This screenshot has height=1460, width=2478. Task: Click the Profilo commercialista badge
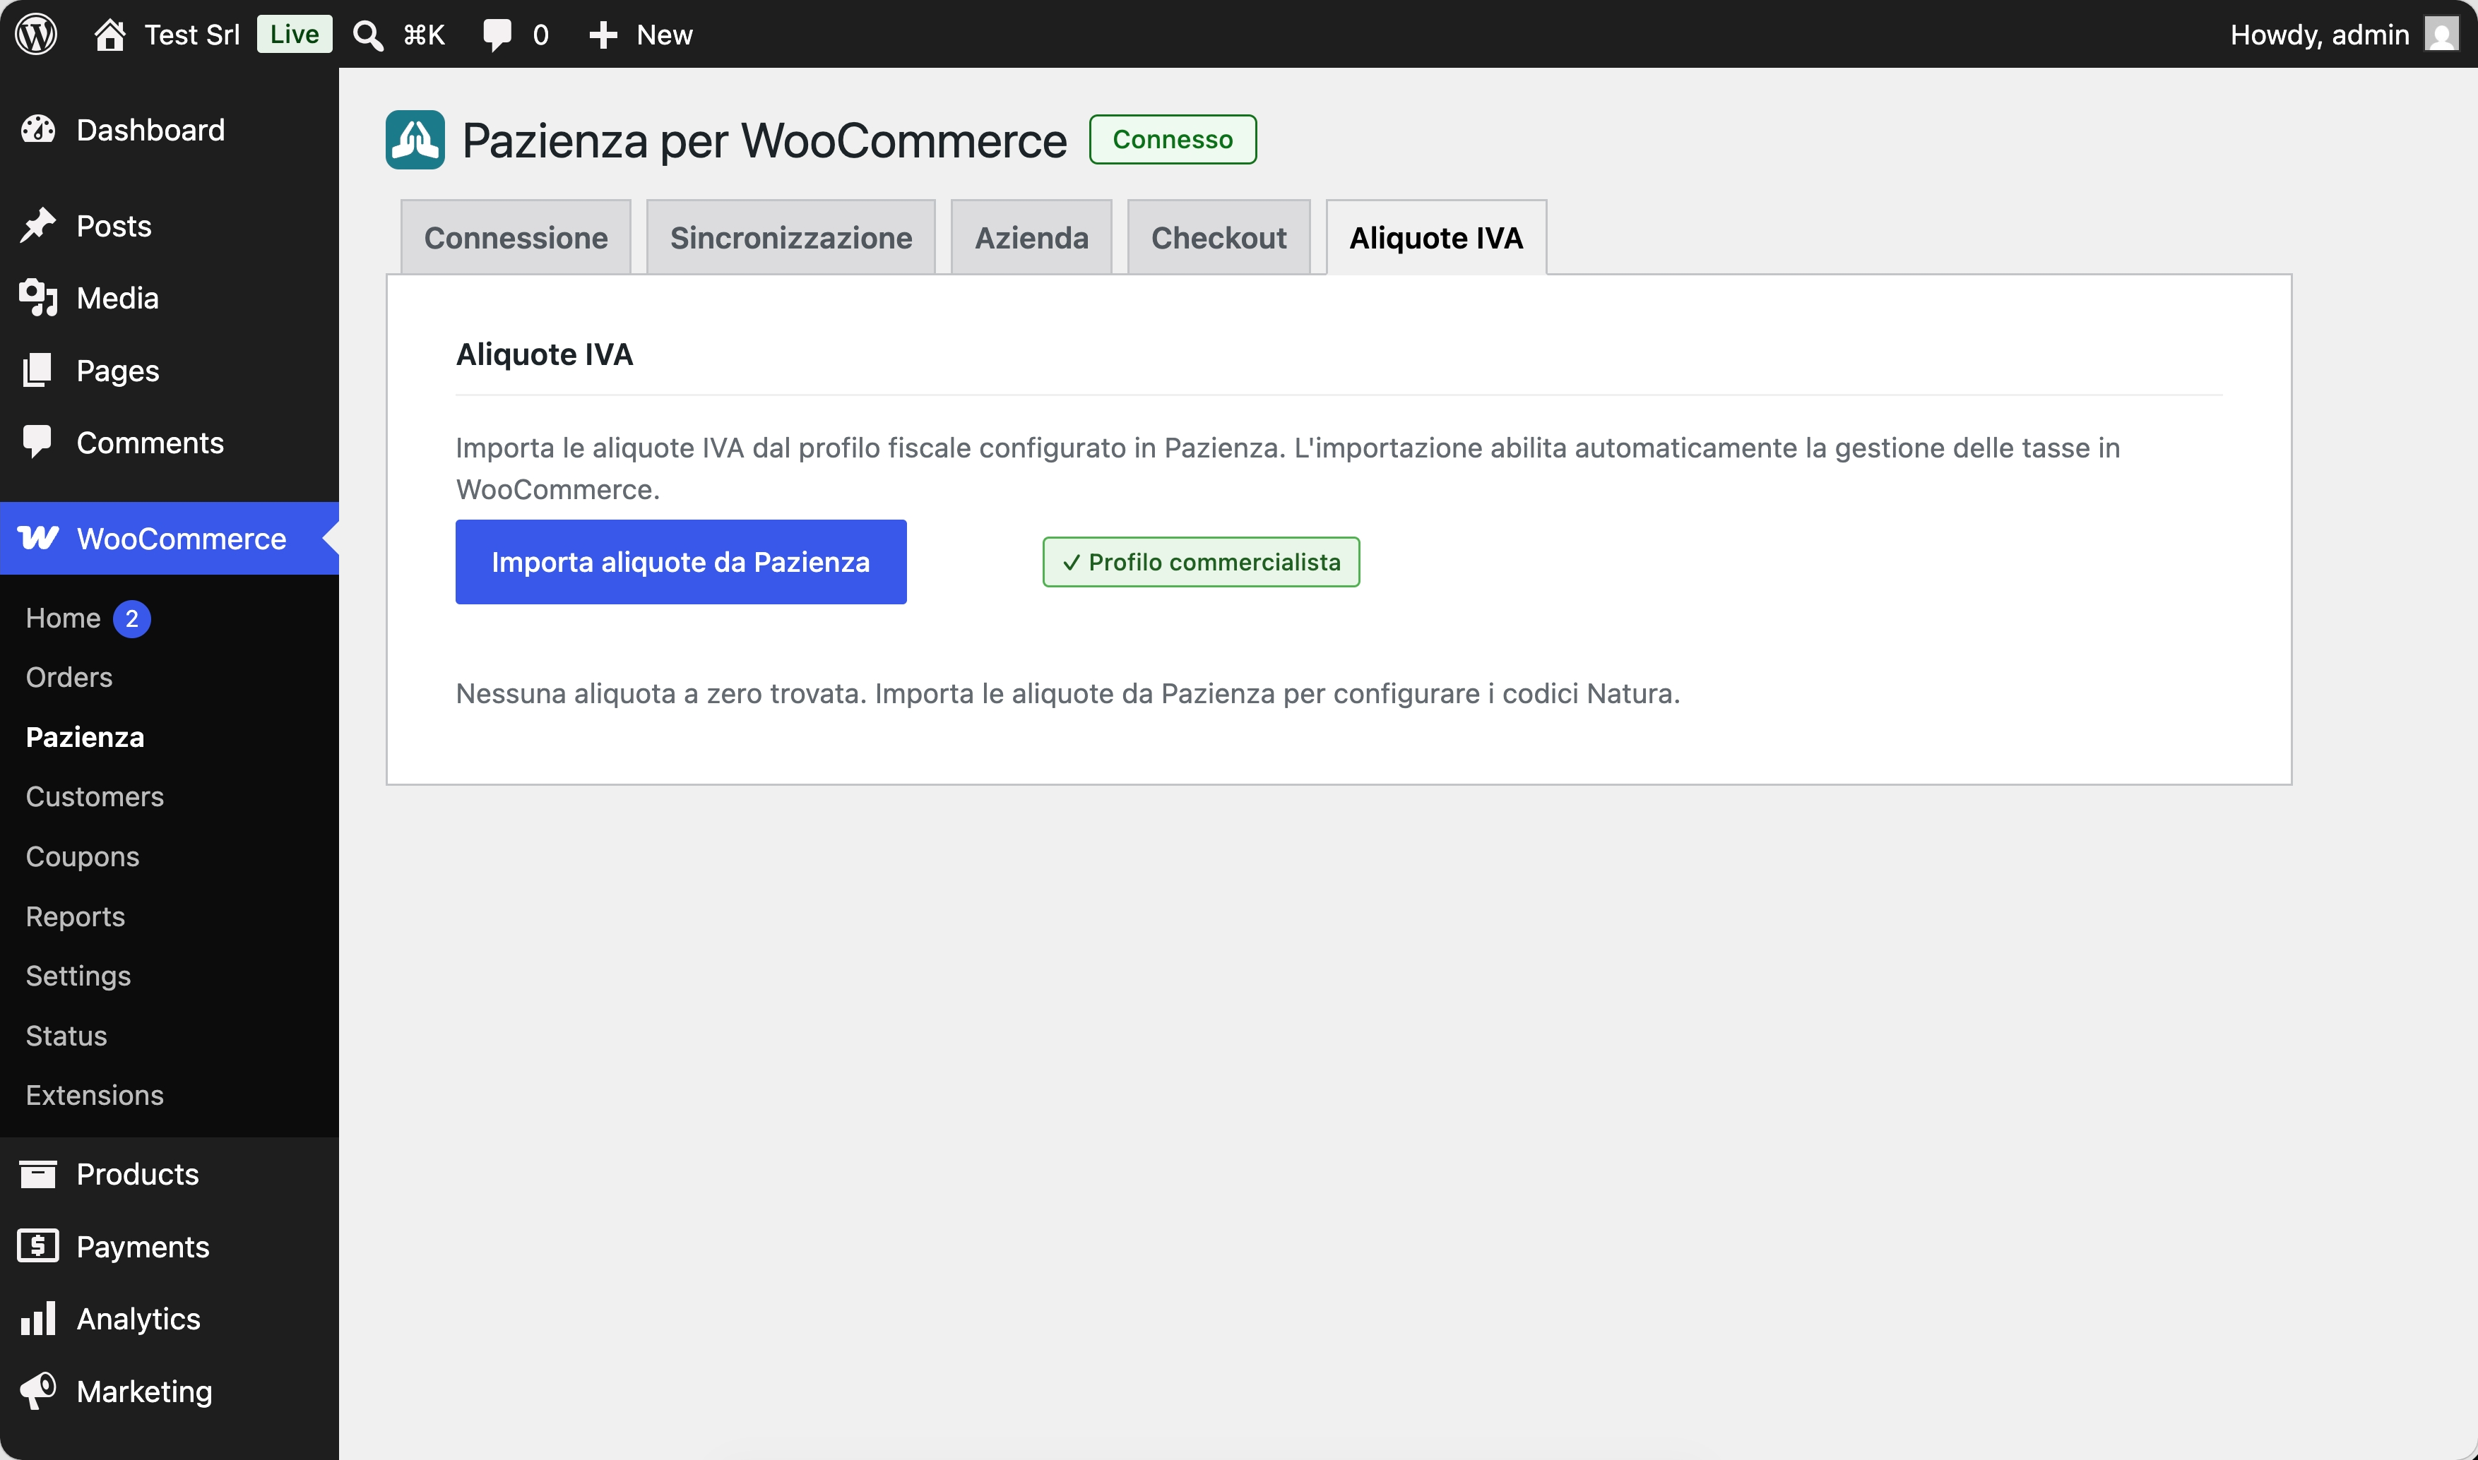[x=1202, y=562]
